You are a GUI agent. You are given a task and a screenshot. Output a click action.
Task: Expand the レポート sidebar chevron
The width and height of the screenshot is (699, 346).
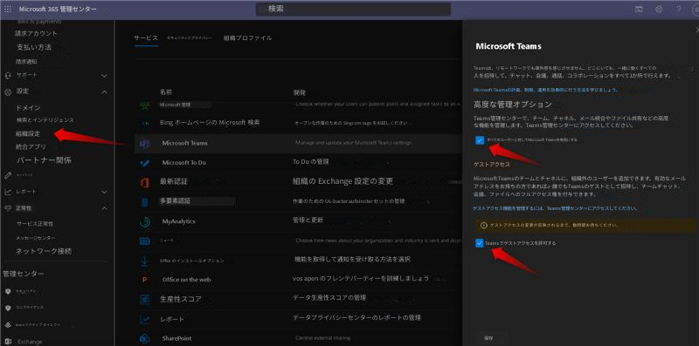[x=104, y=192]
